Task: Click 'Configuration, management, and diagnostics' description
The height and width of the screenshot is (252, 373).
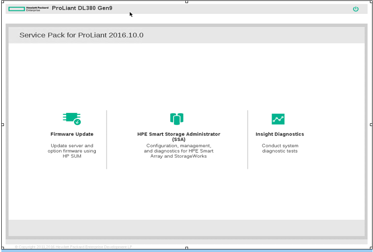Action: tap(178, 151)
